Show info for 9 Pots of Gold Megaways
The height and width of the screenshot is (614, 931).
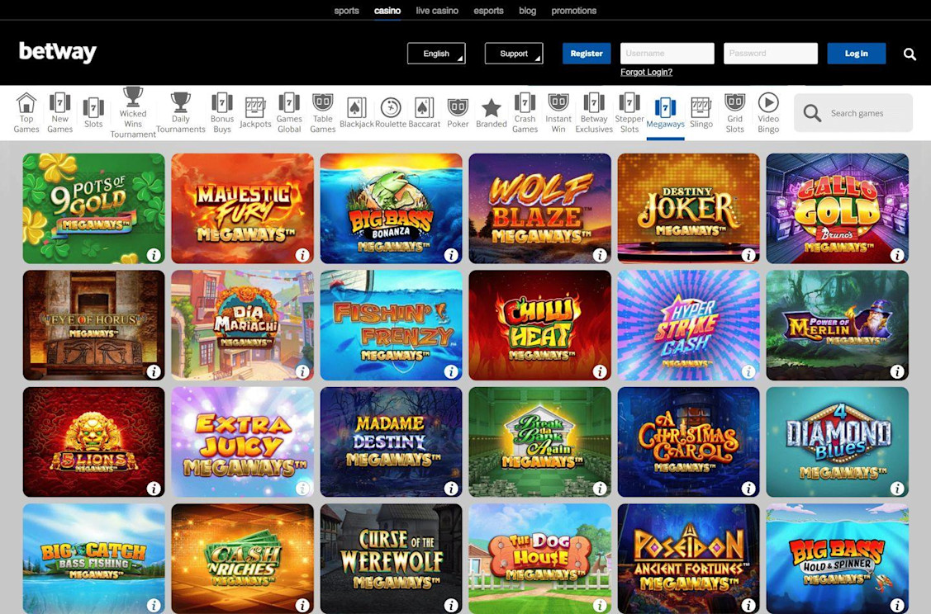tap(154, 255)
